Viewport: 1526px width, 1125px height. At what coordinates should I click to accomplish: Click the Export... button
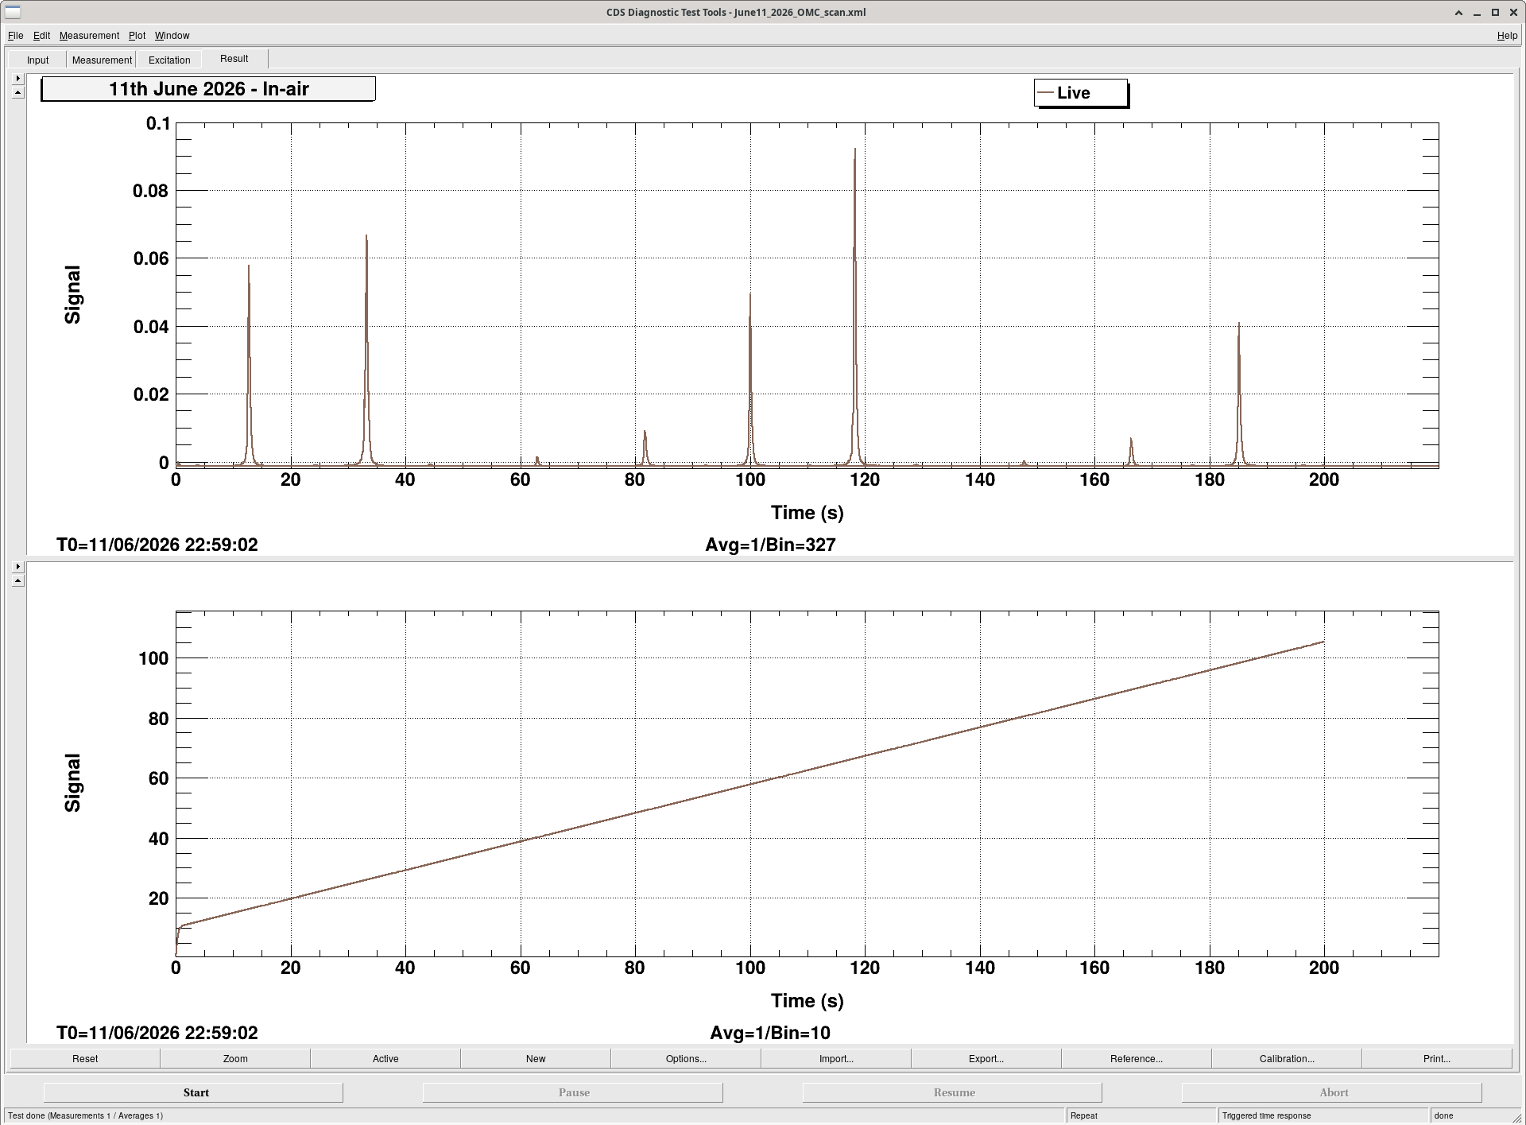(986, 1058)
